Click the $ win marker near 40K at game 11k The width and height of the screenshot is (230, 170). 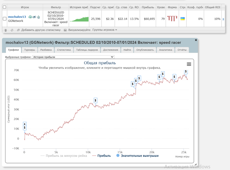(96, 100)
